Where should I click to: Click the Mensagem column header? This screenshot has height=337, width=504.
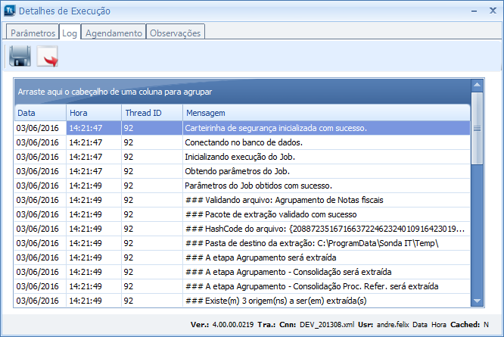click(x=325, y=113)
